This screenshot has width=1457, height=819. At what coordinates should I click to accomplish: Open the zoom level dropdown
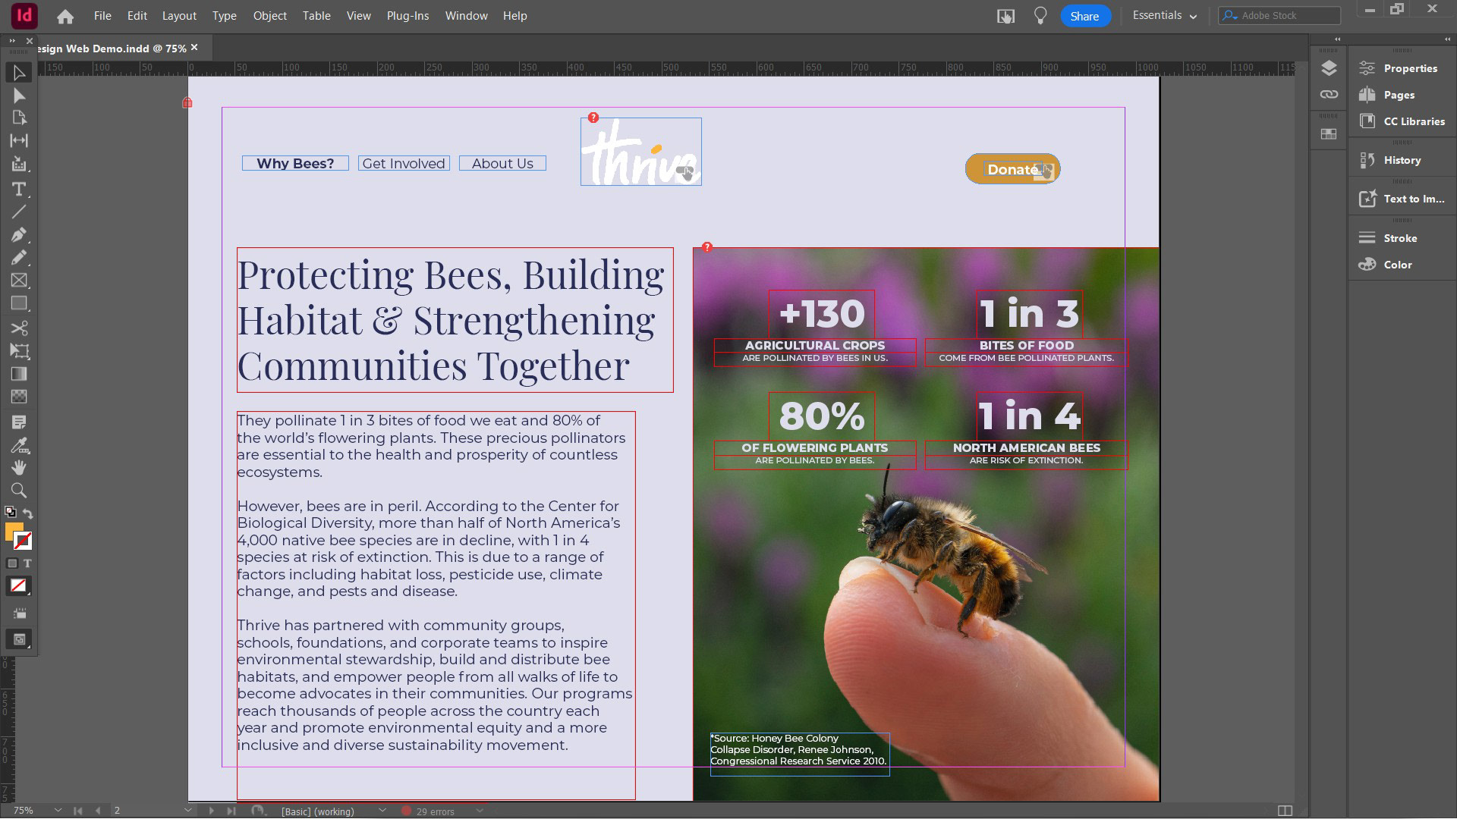(58, 811)
